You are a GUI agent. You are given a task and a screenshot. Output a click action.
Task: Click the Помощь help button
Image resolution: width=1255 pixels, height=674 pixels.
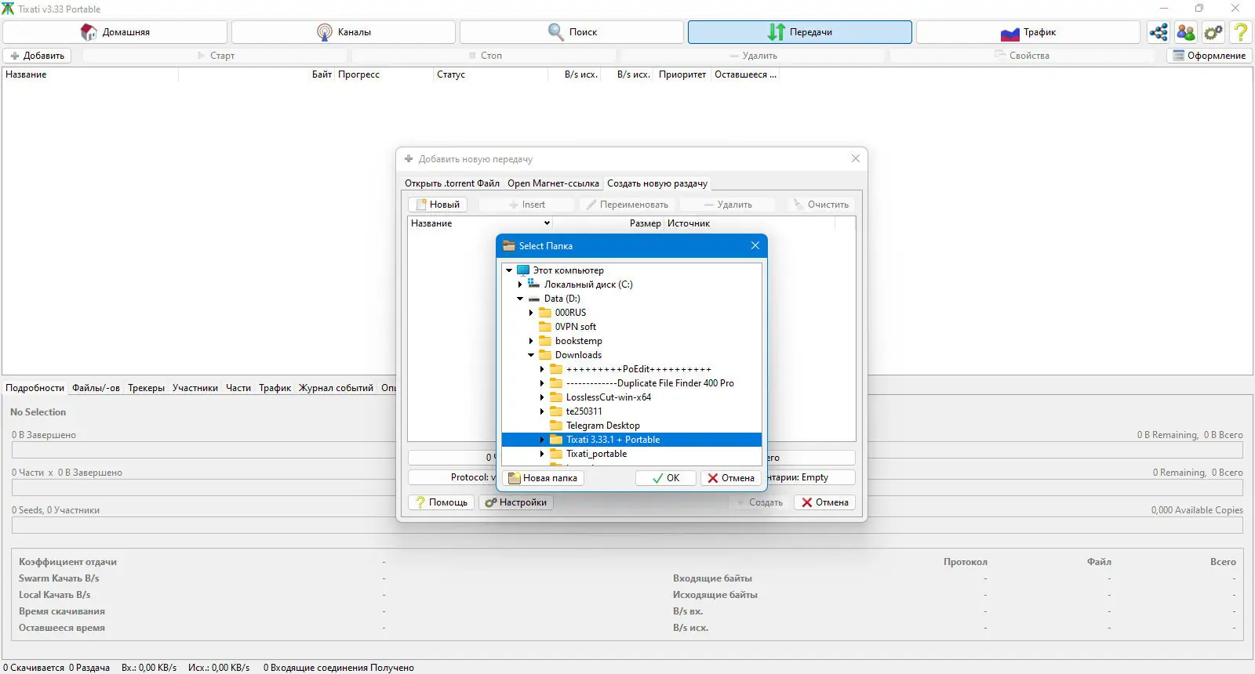tap(441, 502)
